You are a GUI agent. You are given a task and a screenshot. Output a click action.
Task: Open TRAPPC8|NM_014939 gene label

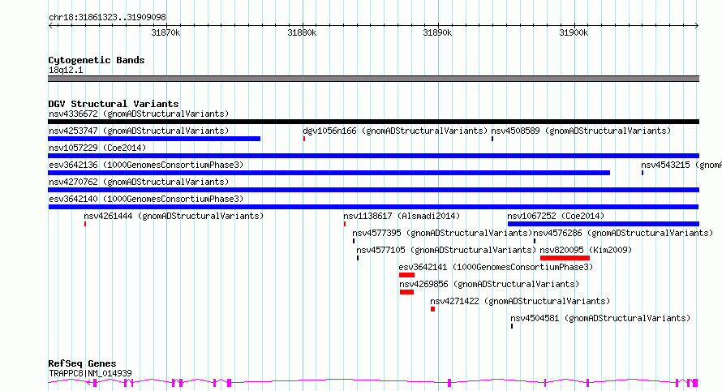coord(90,373)
